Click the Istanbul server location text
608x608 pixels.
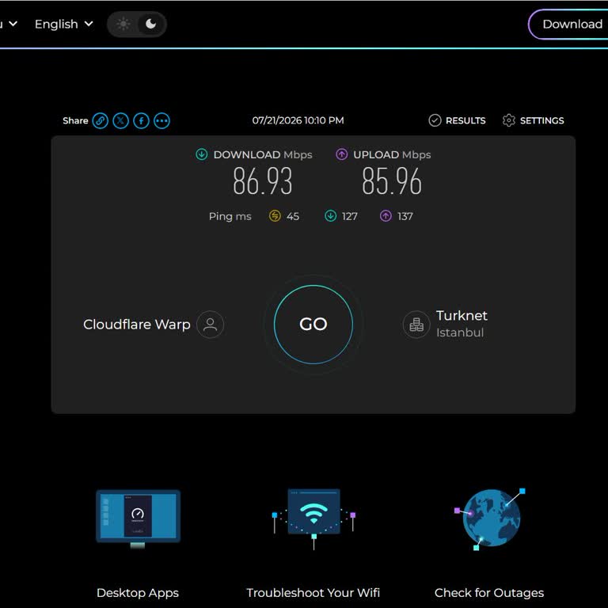pyautogui.click(x=460, y=332)
